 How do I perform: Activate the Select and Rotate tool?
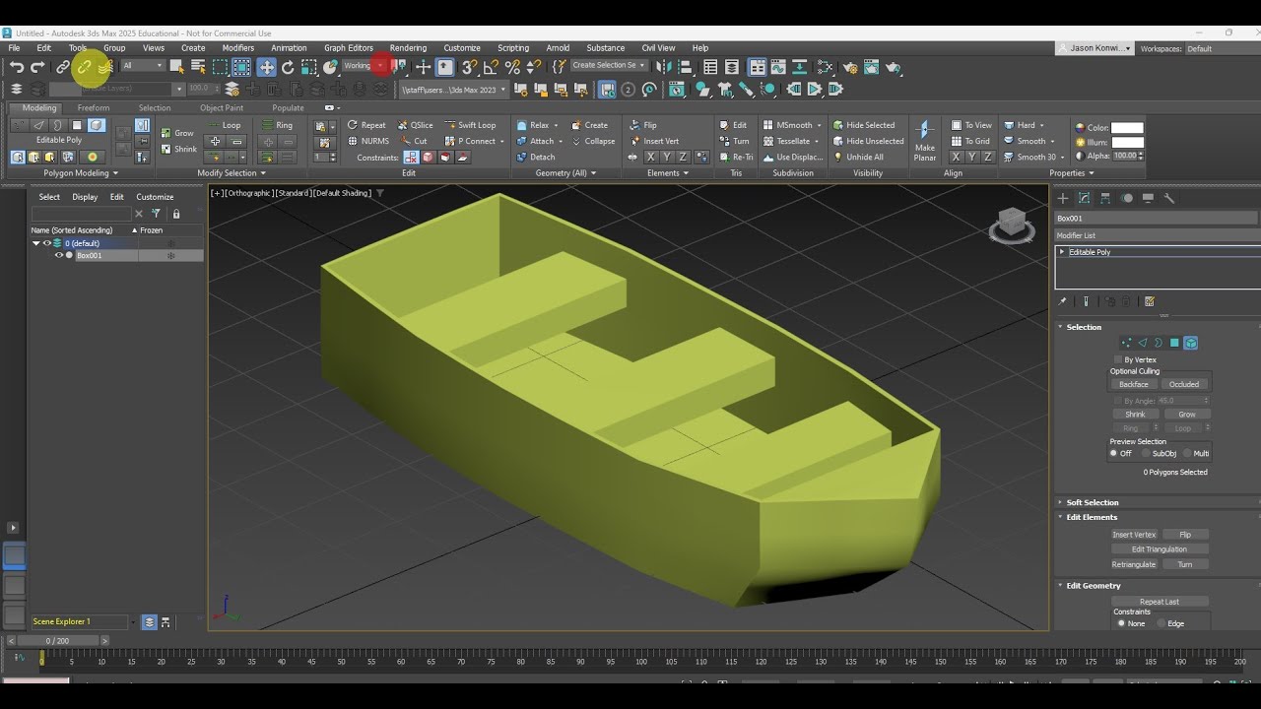(x=288, y=67)
